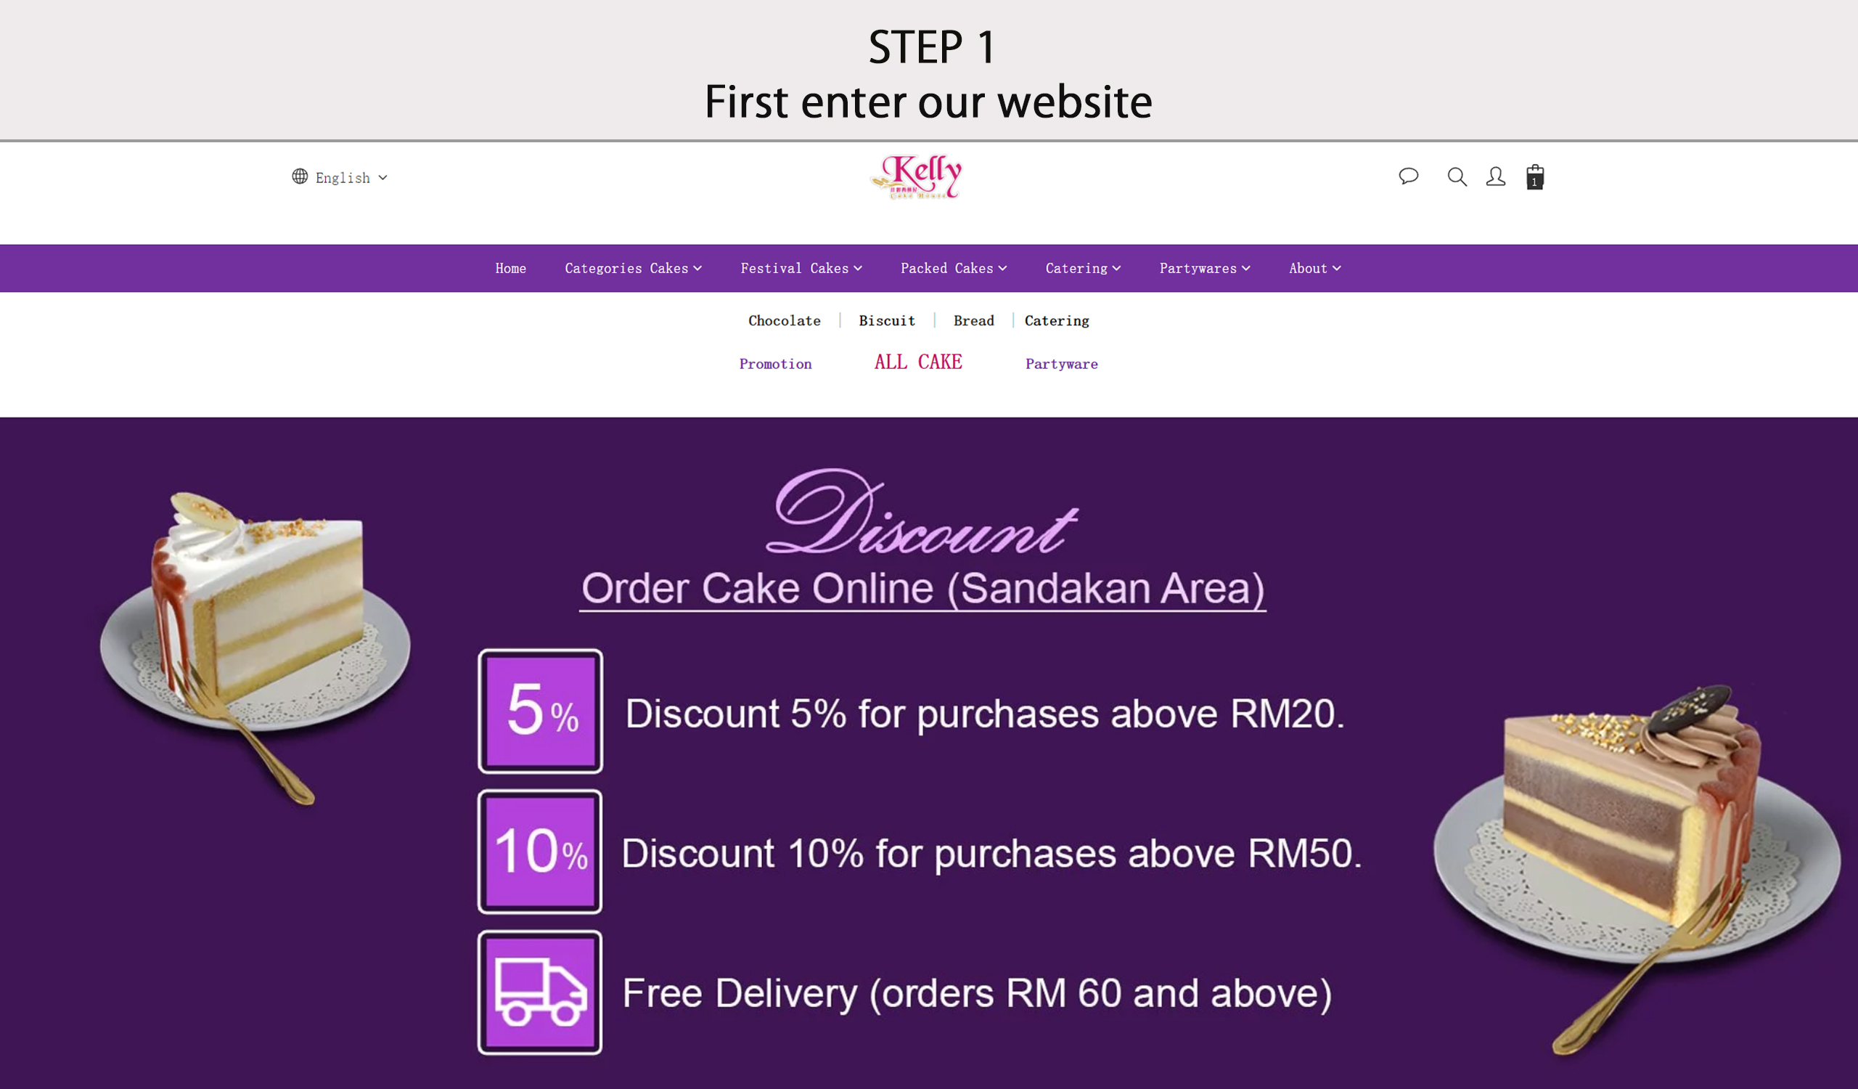The width and height of the screenshot is (1858, 1089).
Task: Click the search magnifier icon
Action: point(1457,177)
